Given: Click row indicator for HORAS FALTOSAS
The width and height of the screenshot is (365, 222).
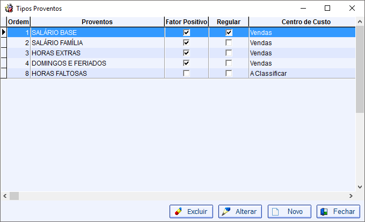Looking at the screenshot, I should tap(4, 74).
